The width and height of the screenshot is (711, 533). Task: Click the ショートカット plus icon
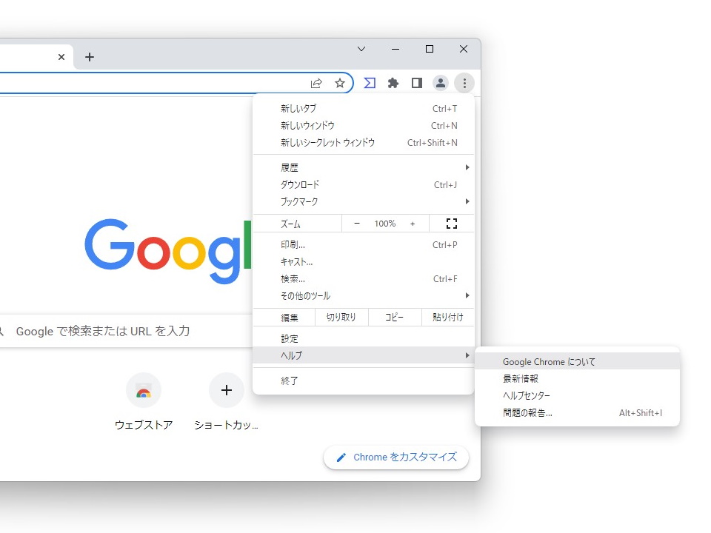(226, 390)
